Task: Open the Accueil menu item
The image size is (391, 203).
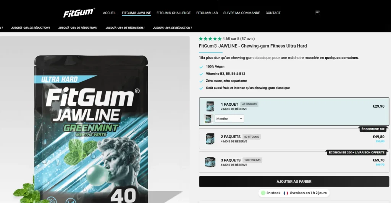Action: click(x=110, y=13)
